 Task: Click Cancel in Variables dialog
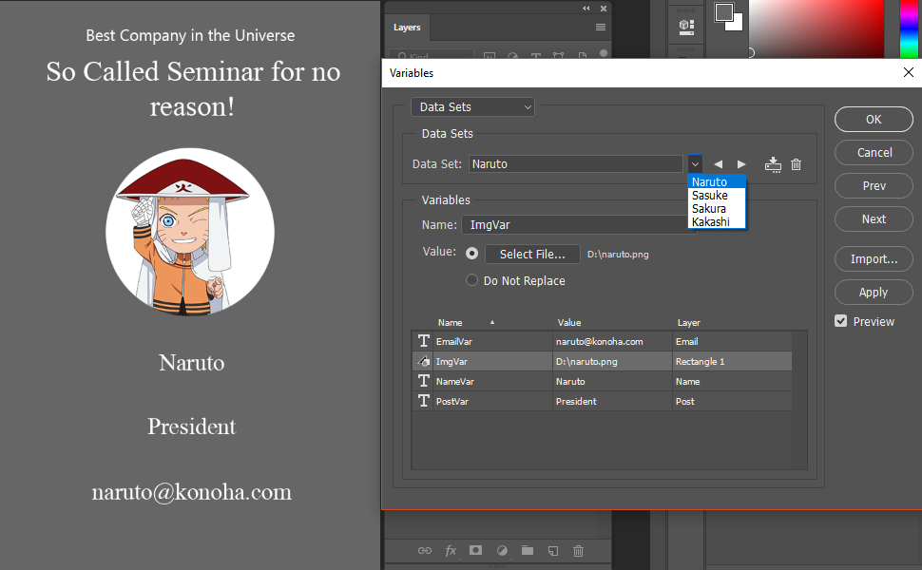(x=874, y=153)
